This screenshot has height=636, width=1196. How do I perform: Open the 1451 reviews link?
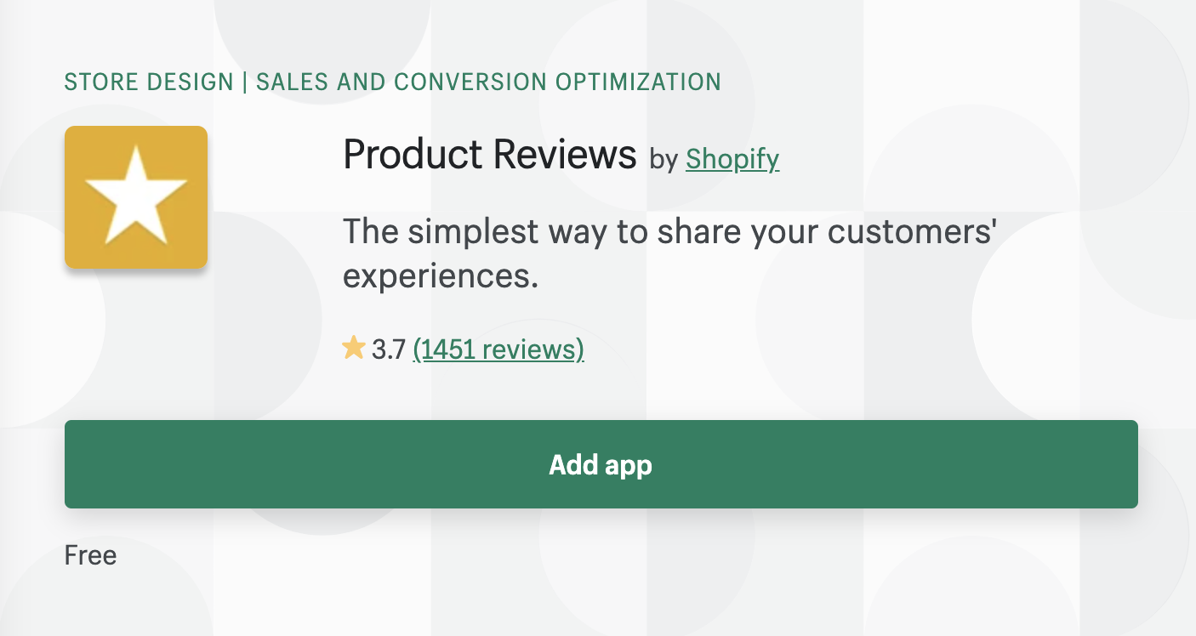(x=498, y=349)
